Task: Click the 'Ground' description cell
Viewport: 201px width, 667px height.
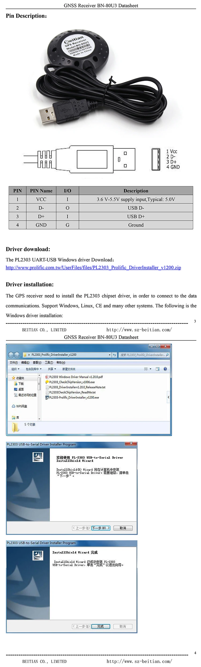Action: [136, 225]
